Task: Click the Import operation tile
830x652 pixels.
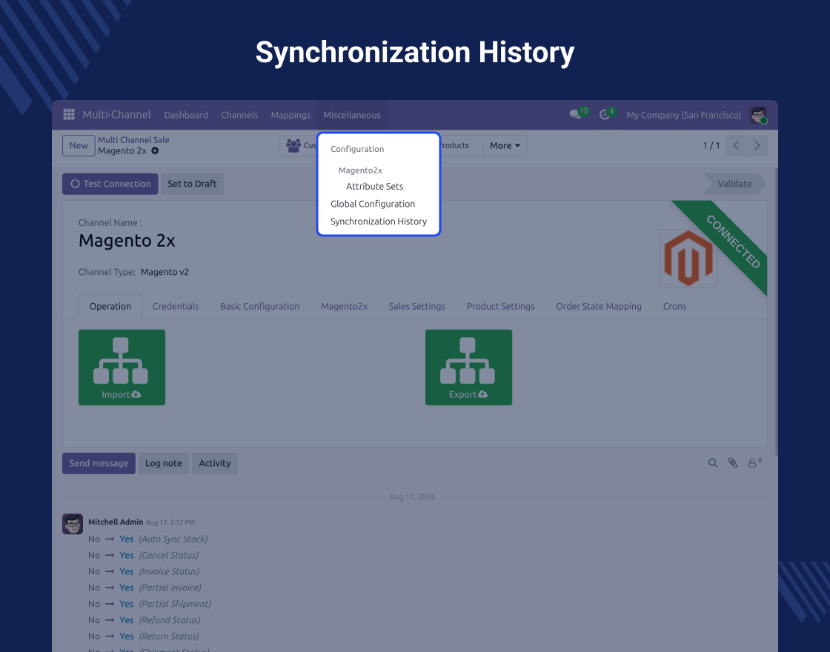Action: 122,367
